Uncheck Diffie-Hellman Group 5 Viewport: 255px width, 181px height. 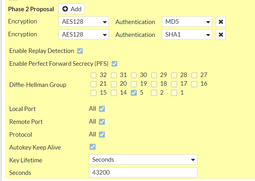pyautogui.click(x=134, y=93)
